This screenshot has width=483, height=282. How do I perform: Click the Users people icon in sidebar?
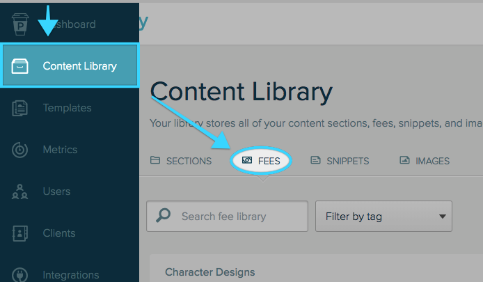coord(20,191)
